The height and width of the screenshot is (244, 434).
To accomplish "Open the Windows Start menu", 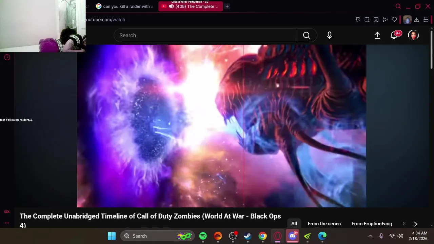I will click(x=112, y=236).
